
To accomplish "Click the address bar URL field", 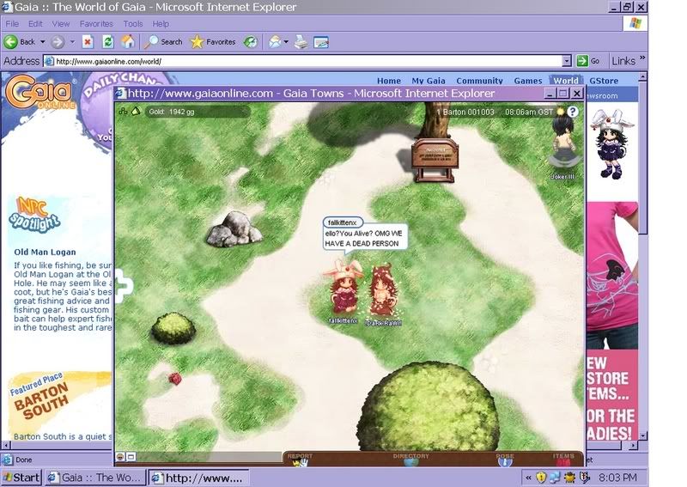I will pyautogui.click(x=303, y=61).
